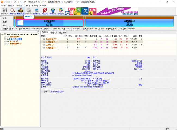177x130 pixels.
Task: Go to next disk with right arrow
Action: (x=6, y=18)
